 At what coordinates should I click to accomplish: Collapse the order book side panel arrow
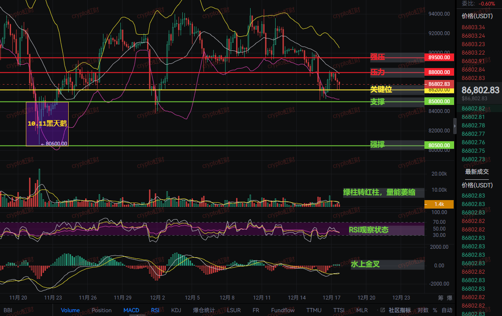point(455,126)
